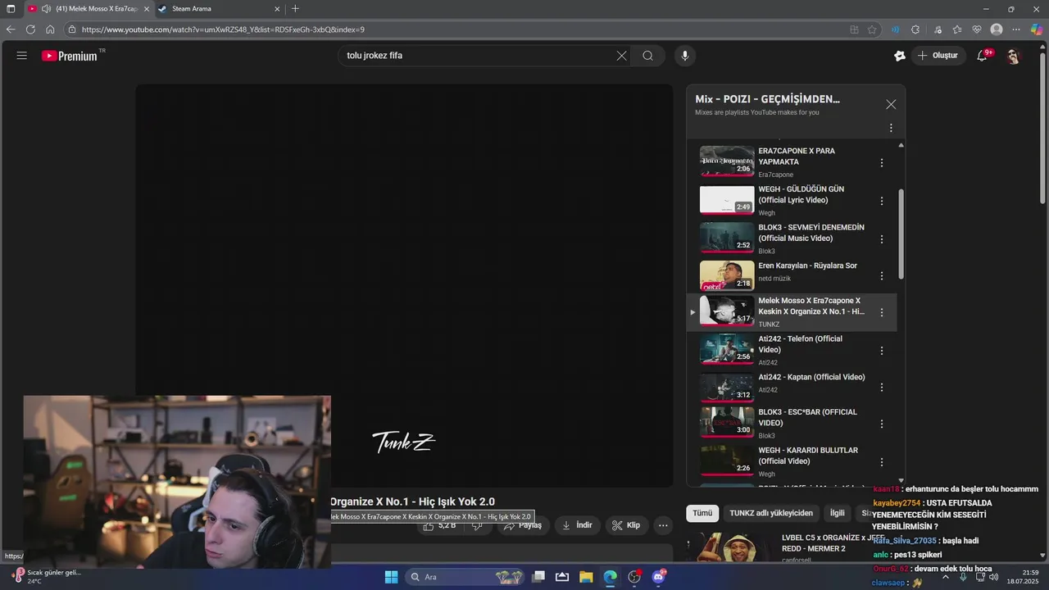Open WEGH - KARARDI BULUTLAR title
1049x590 pixels.
coord(808,456)
